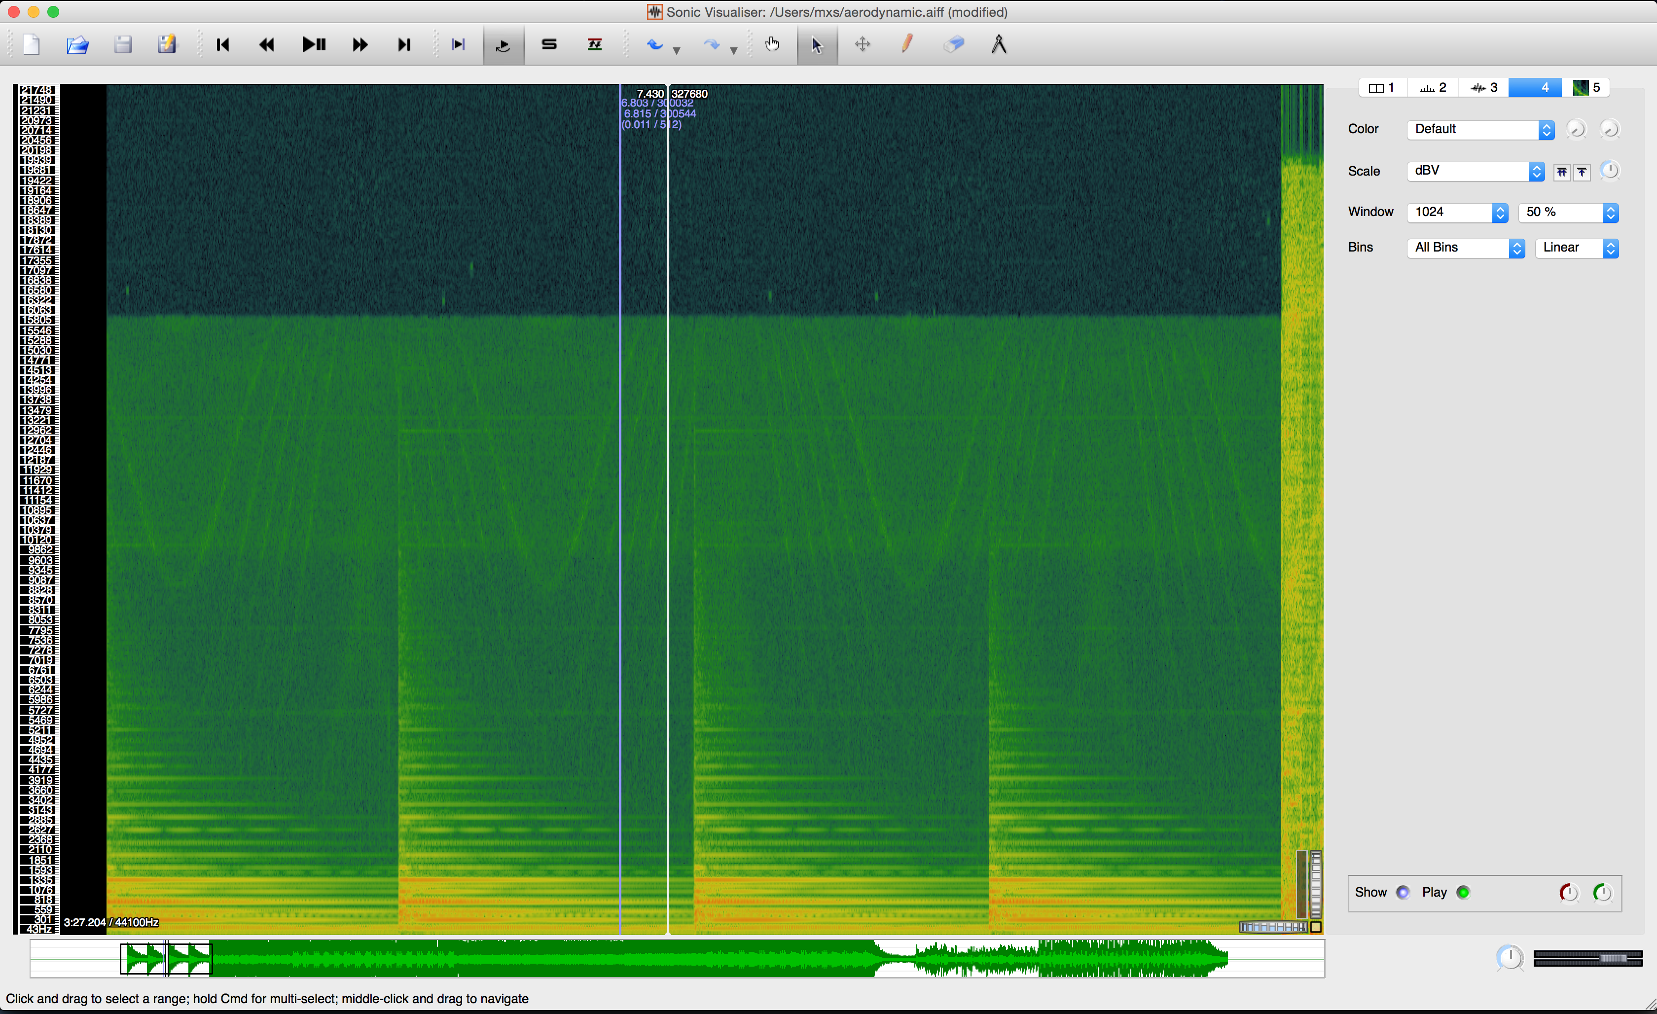This screenshot has width=1657, height=1014.
Task: Select the Edit move tool
Action: [862, 45]
